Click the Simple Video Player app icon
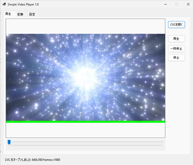 point(4,4)
